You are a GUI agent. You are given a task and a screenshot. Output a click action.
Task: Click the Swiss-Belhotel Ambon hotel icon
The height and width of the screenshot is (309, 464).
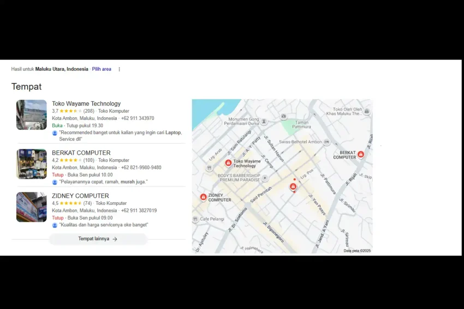pos(326,142)
